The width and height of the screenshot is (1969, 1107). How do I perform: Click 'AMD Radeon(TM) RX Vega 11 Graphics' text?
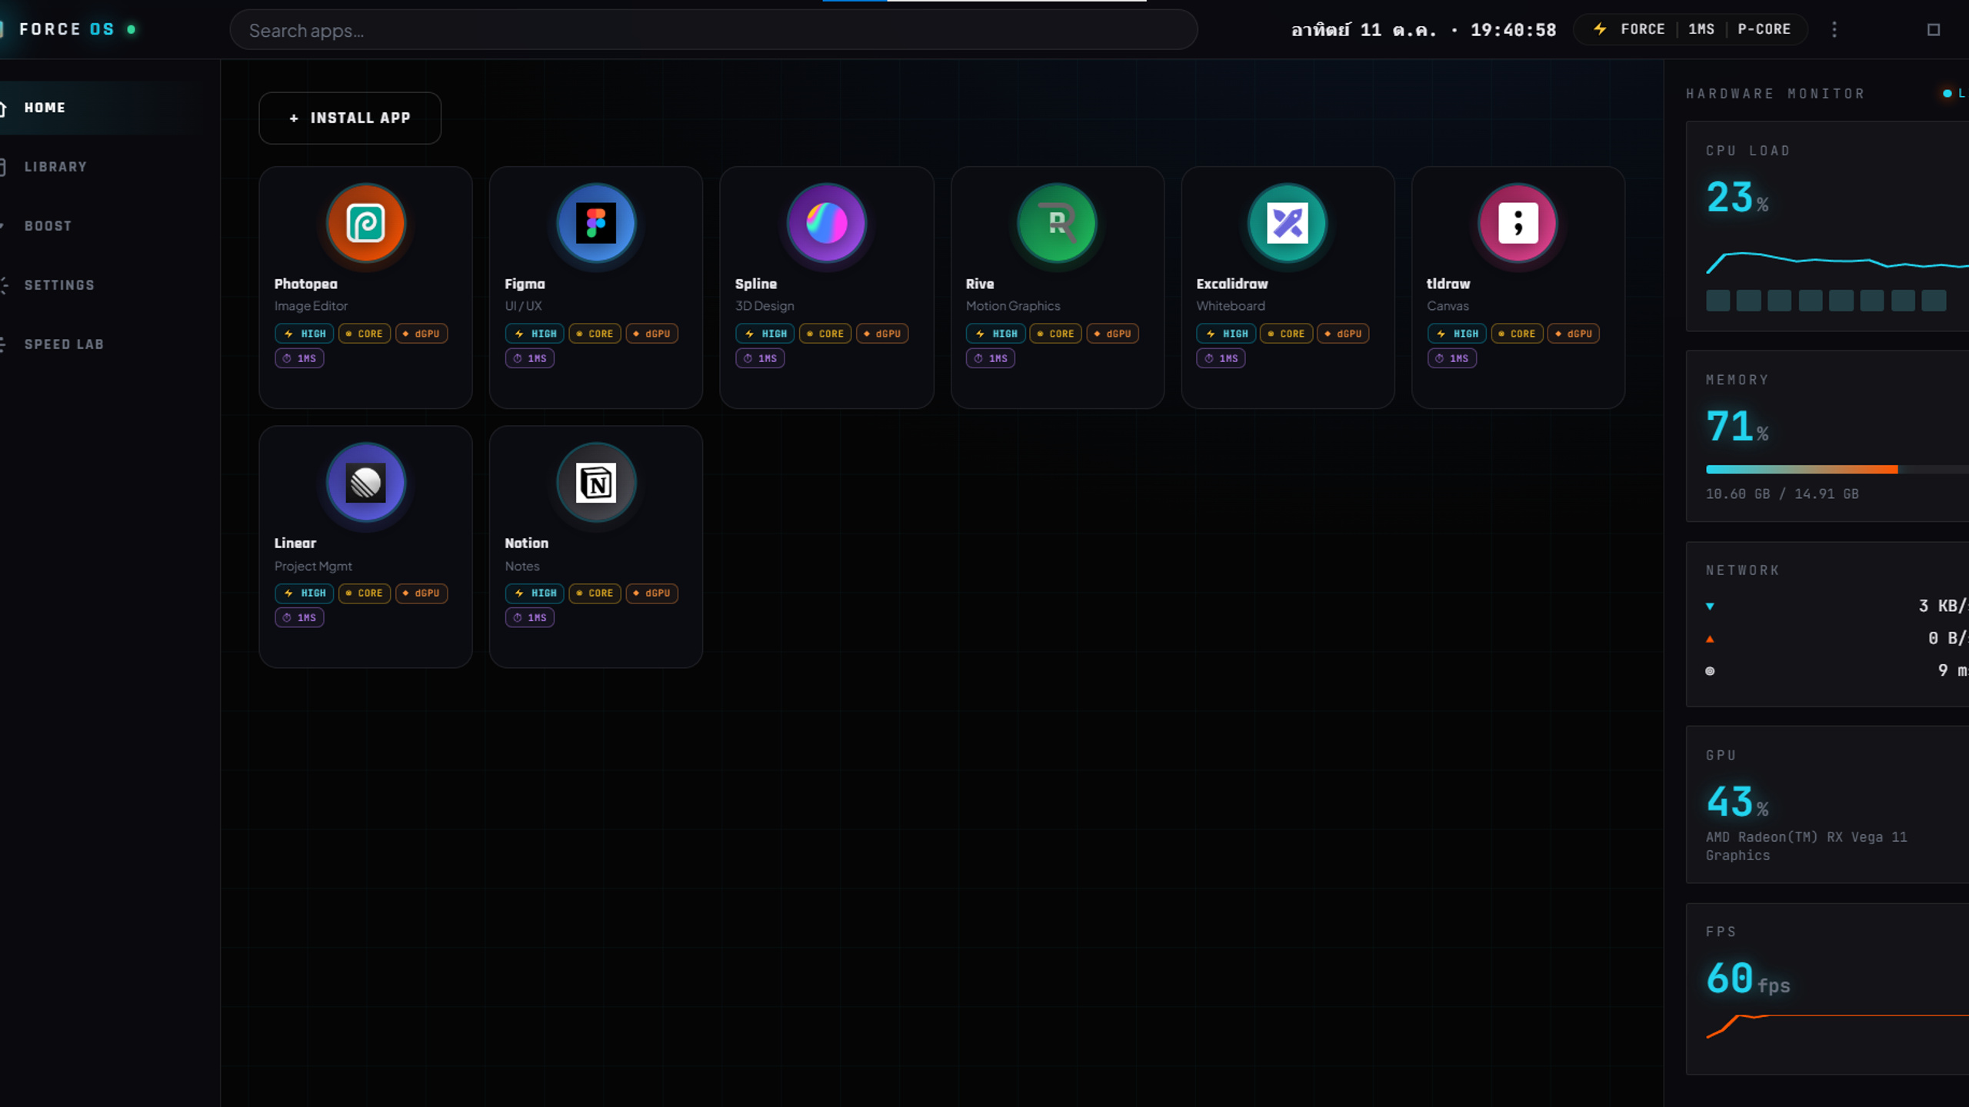tap(1807, 846)
